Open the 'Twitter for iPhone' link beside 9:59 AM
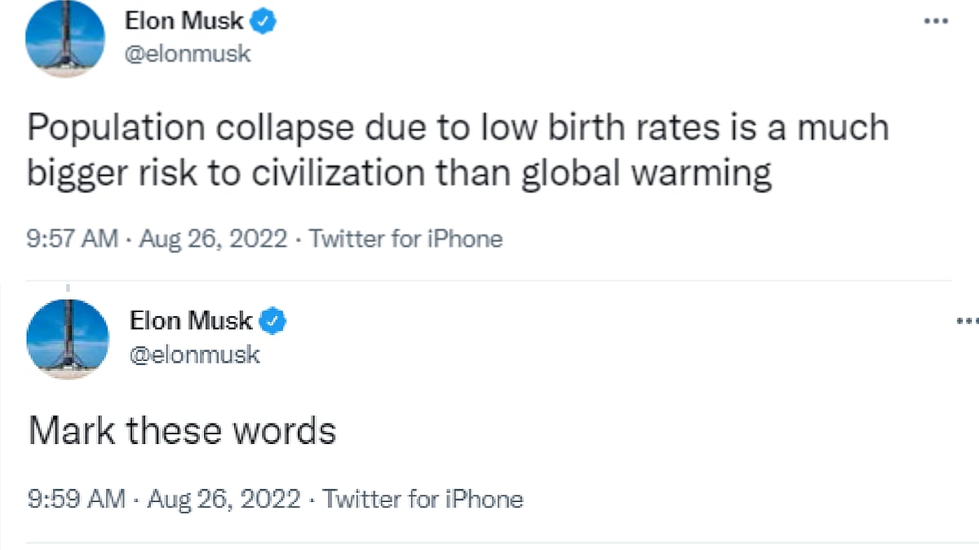Image resolution: width=979 pixels, height=550 pixels. 423,499
